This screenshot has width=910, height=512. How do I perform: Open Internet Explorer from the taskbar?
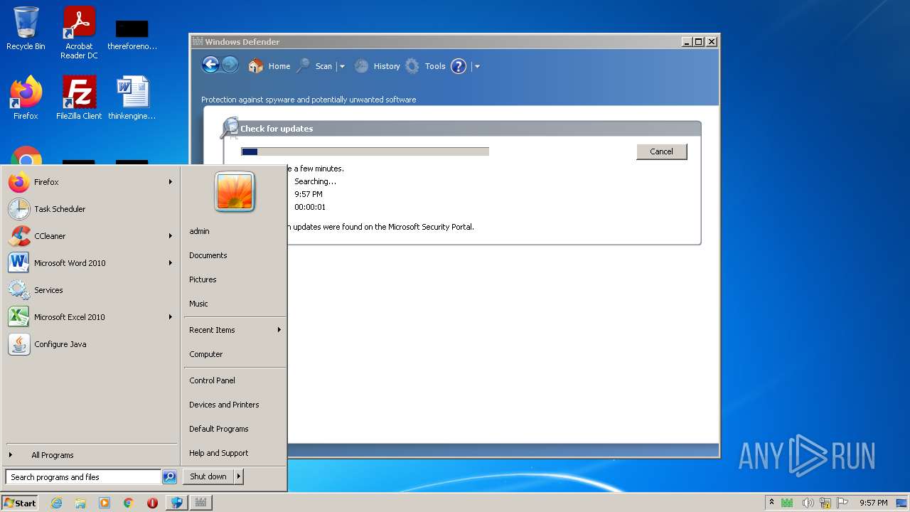(56, 503)
